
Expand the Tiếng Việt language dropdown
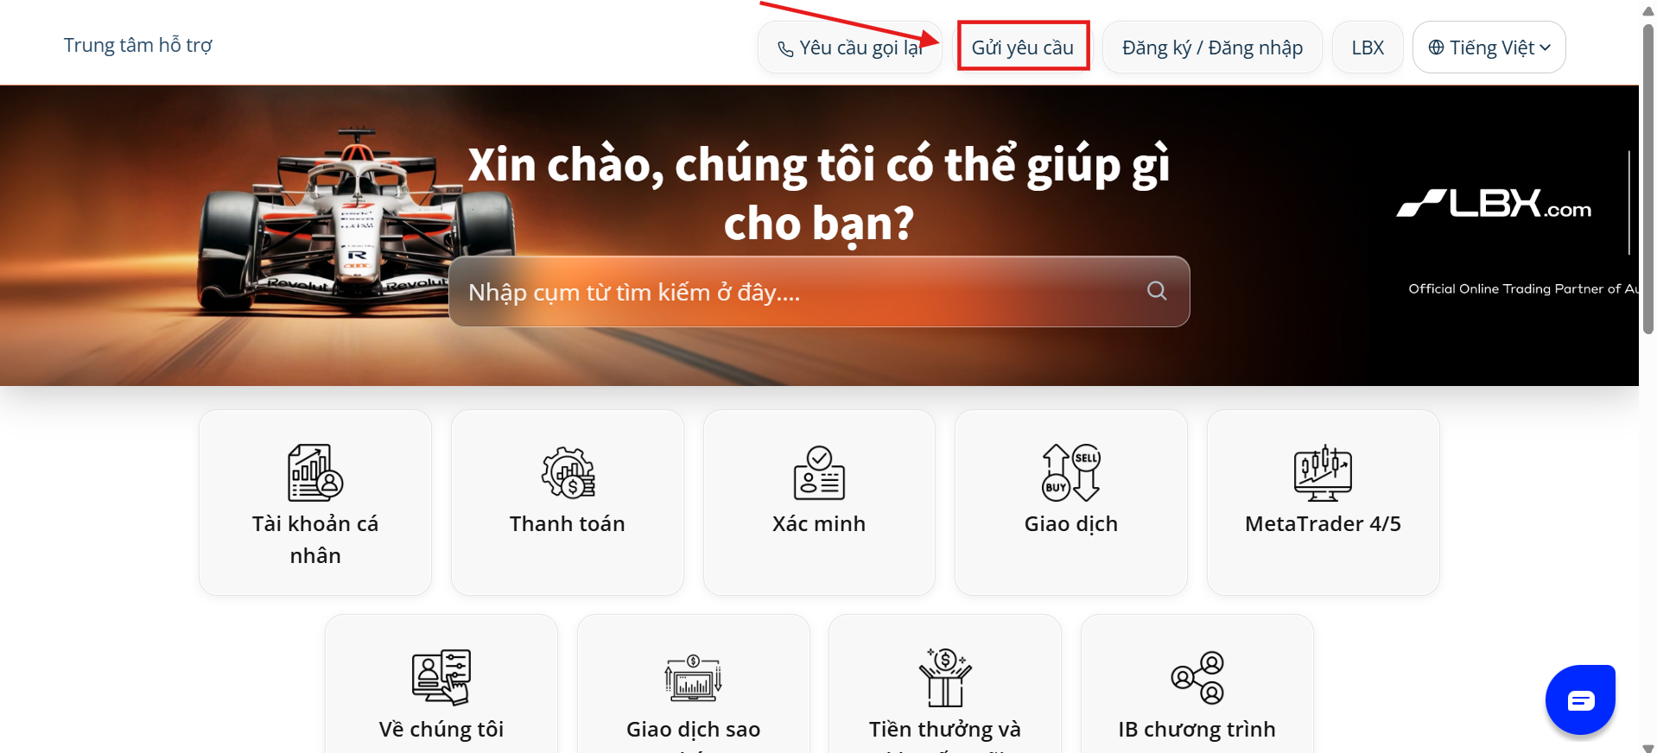1489,47
